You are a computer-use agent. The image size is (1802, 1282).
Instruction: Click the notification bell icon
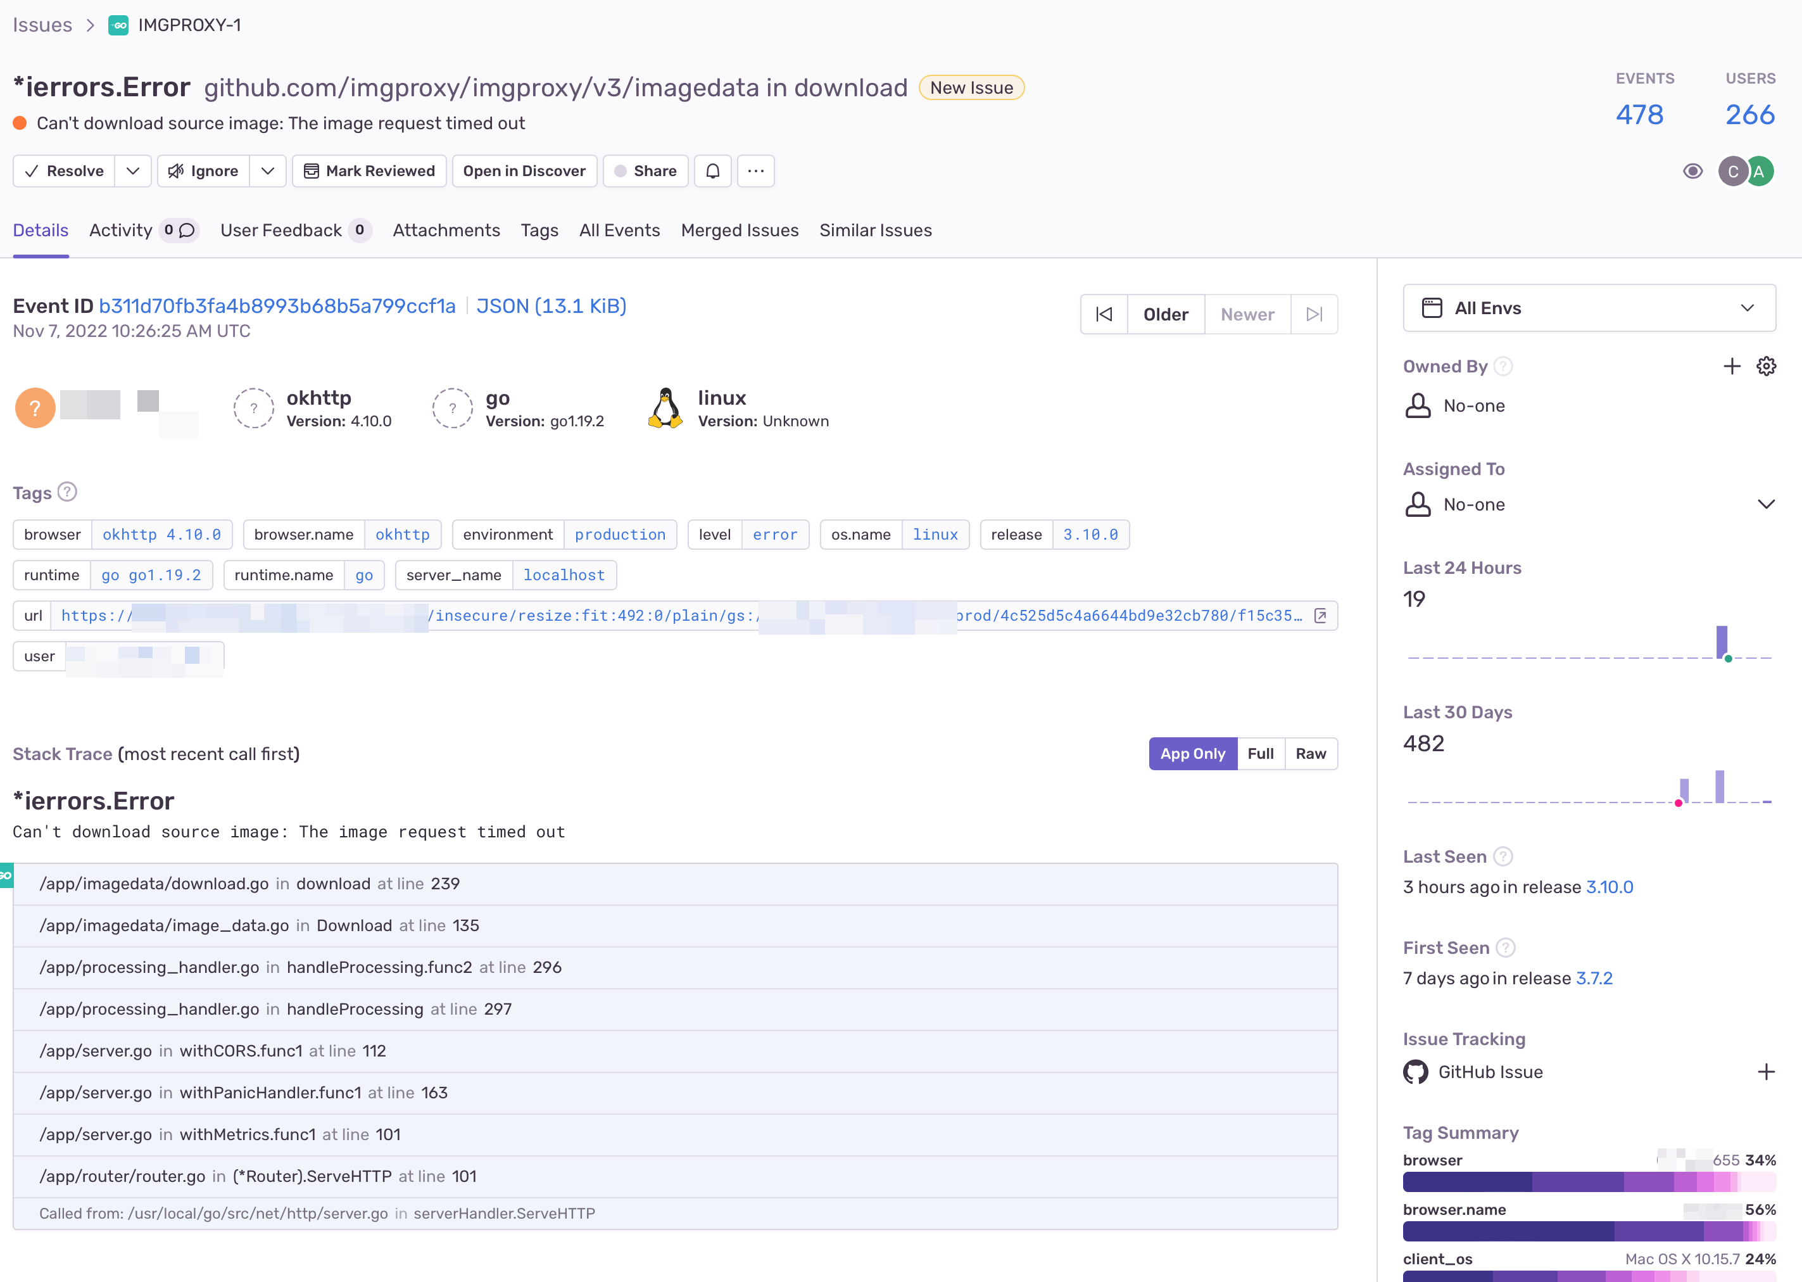click(x=713, y=170)
